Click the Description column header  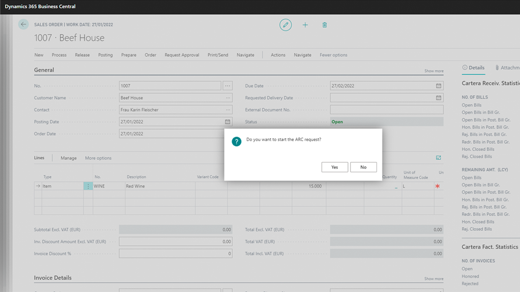[x=136, y=177]
